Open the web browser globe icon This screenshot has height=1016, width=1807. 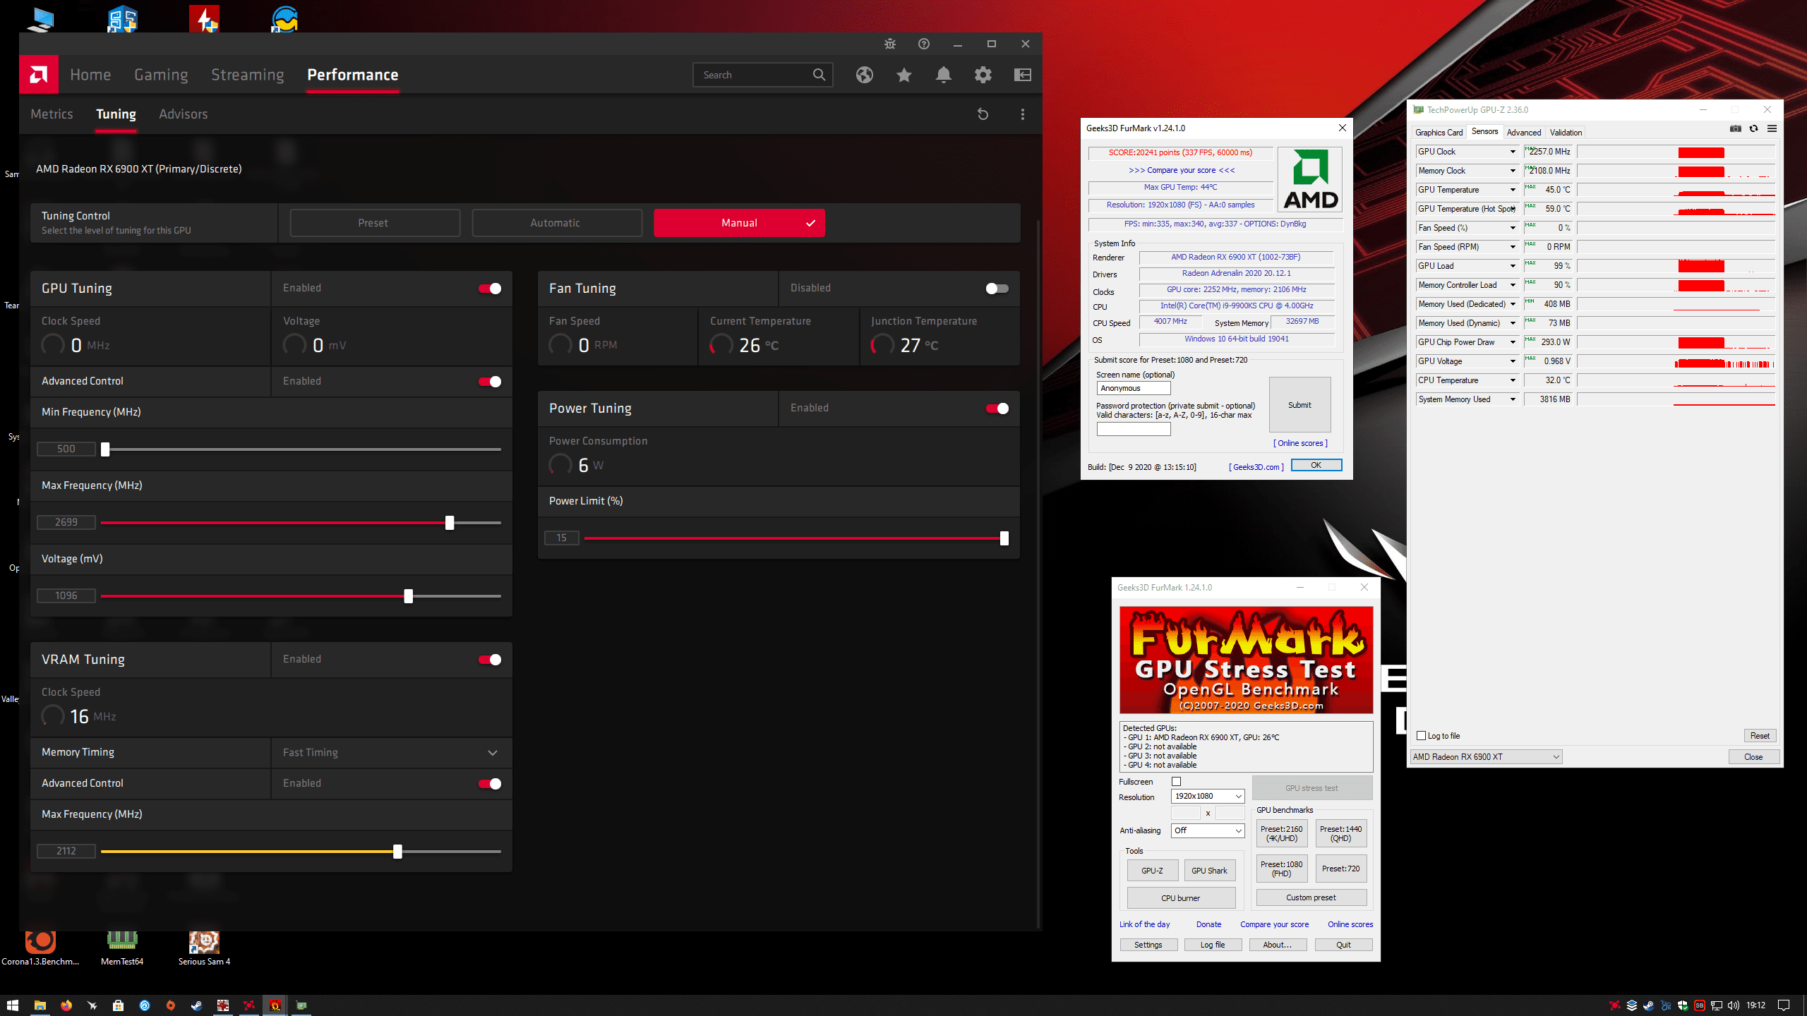pos(865,75)
